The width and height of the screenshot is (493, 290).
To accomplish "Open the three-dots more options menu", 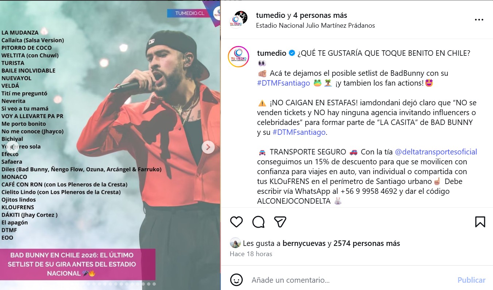I will (479, 20).
